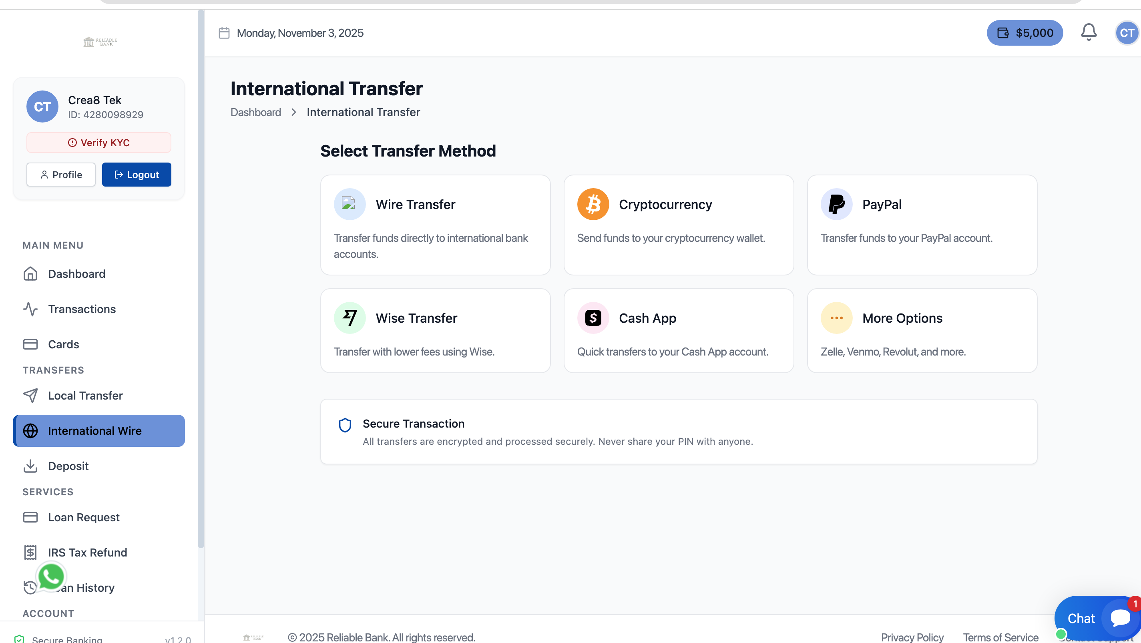This screenshot has width=1141, height=643.
Task: Go to Transactions in the sidebar
Action: tap(82, 309)
